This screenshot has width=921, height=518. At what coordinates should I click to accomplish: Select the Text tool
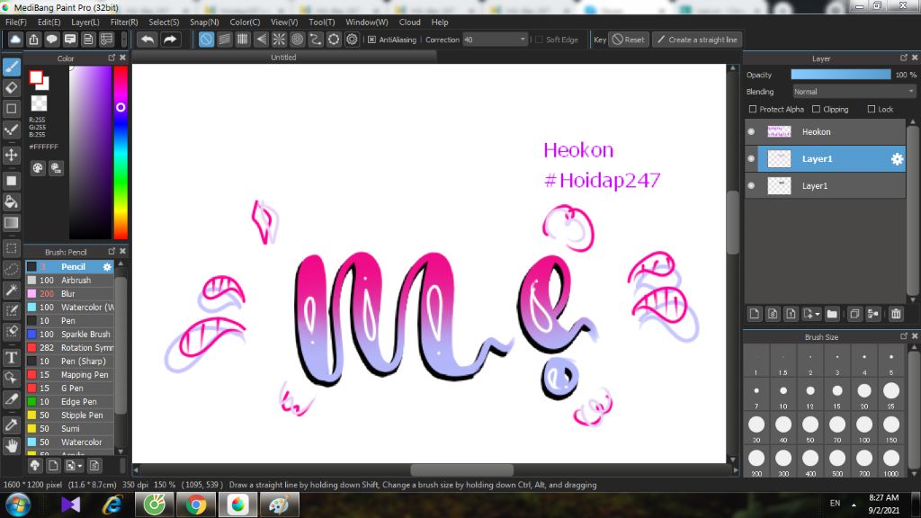coord(11,357)
